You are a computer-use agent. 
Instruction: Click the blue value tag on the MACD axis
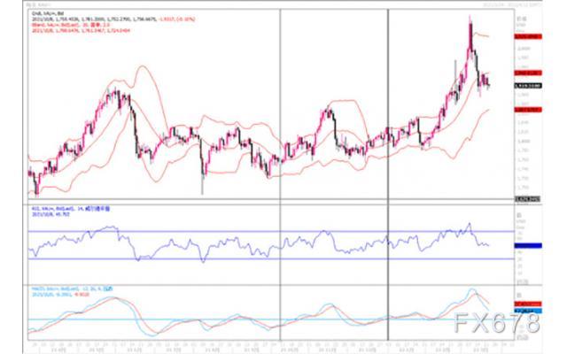(528, 311)
